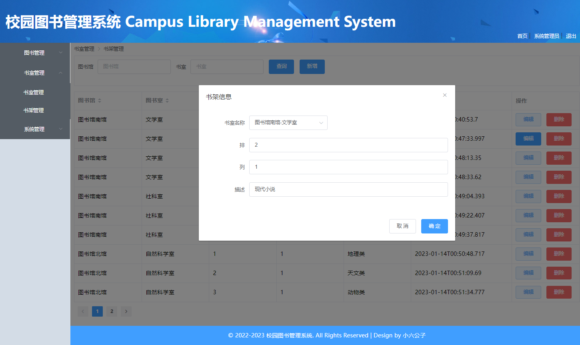The width and height of the screenshot is (580, 345).
Task: Delete the row timestamped 00:47:33.997
Action: coord(559,139)
